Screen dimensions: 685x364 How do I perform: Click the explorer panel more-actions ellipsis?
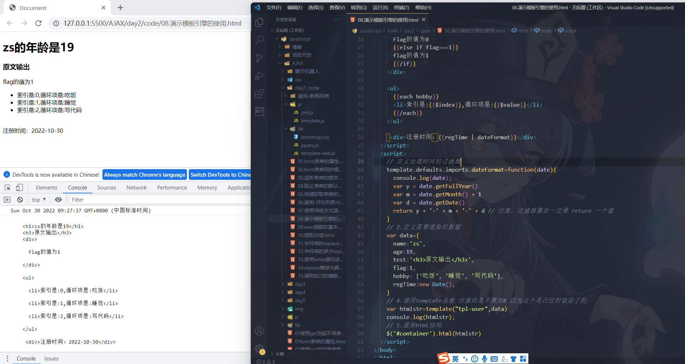point(337,20)
